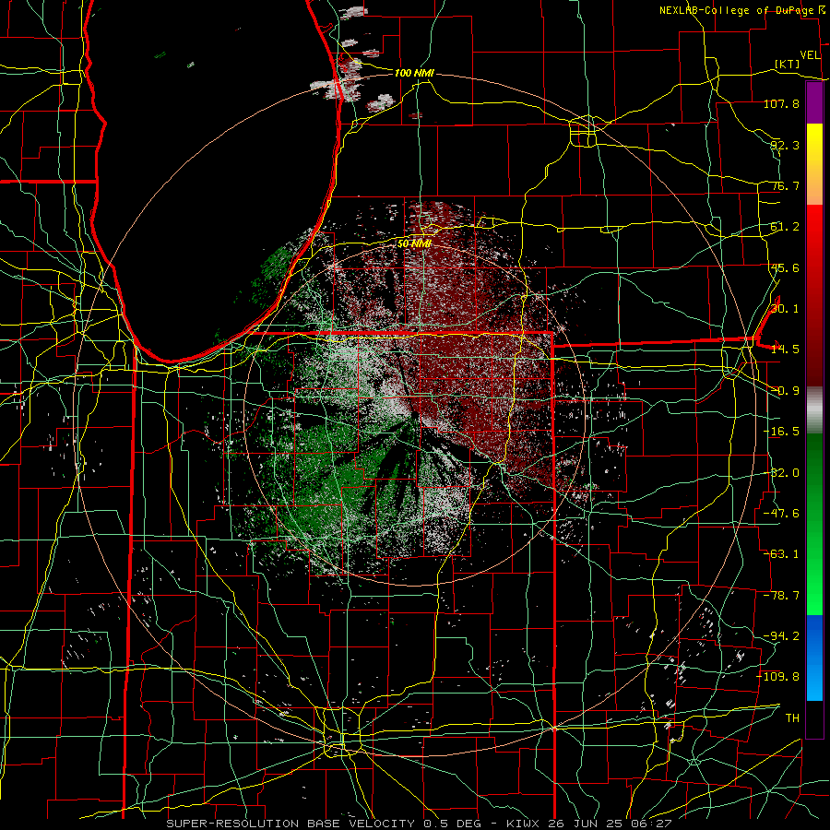Select the 45.6 scale value

[785, 267]
